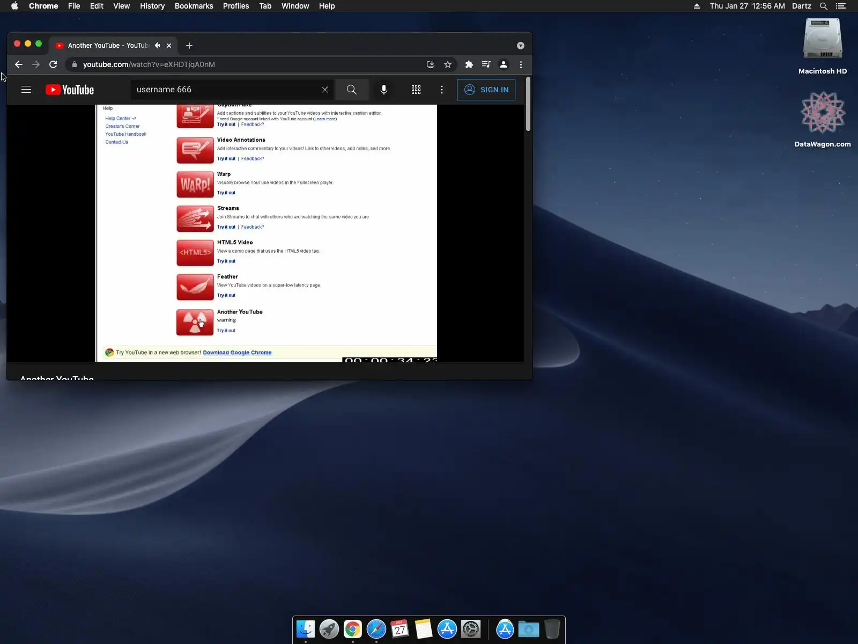
Task: Open the Chrome three-dot customize menu
Action: [521, 64]
